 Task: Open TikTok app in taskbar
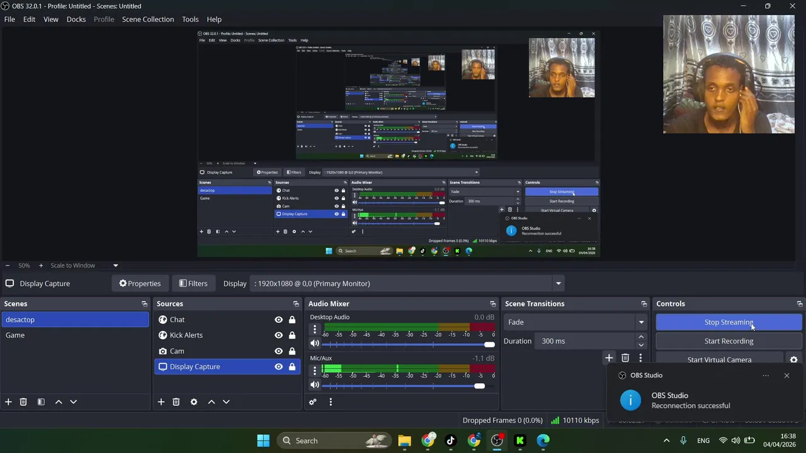(x=451, y=440)
